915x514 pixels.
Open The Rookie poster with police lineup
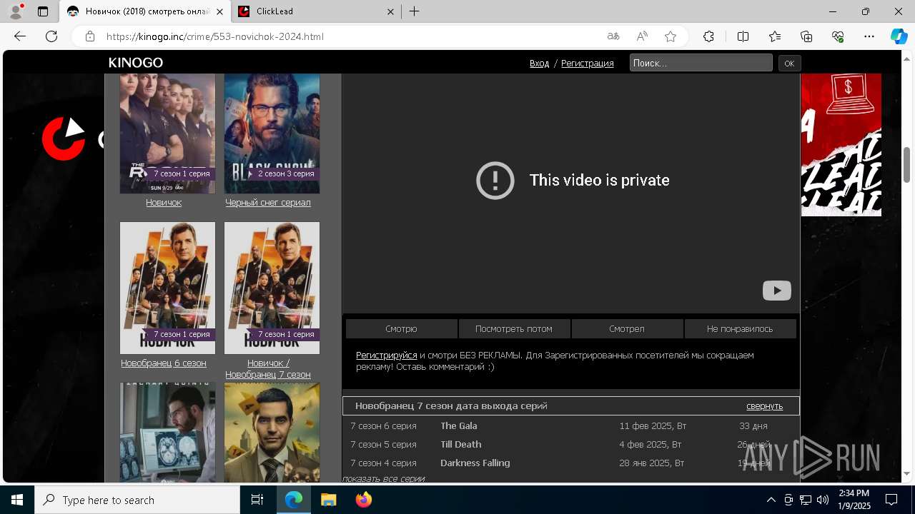click(x=167, y=133)
